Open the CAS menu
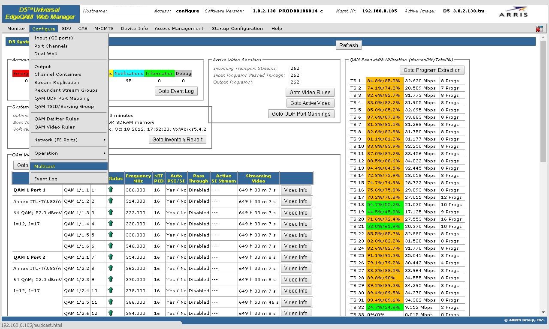This screenshot has width=549, height=329. pyautogui.click(x=83, y=29)
